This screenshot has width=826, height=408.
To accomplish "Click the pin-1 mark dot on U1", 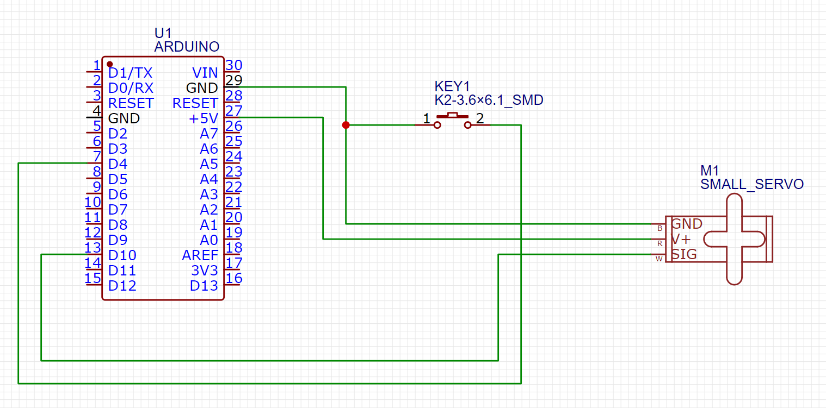I will (109, 62).
